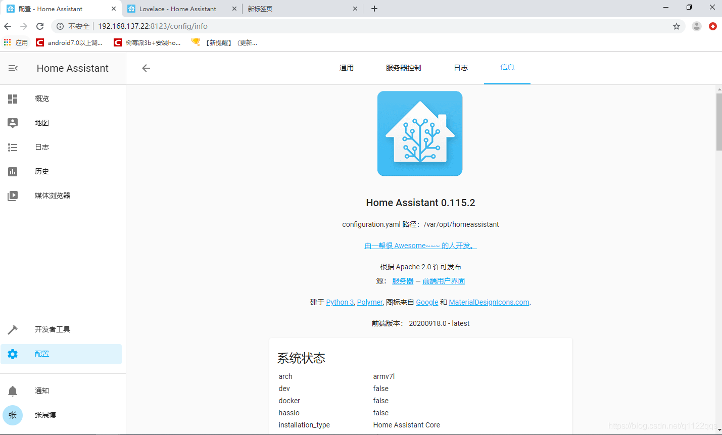This screenshot has height=435, width=722.
Task: Open the 由一帮很 Awesome~~~ 的人开发 link
Action: [x=420, y=246]
